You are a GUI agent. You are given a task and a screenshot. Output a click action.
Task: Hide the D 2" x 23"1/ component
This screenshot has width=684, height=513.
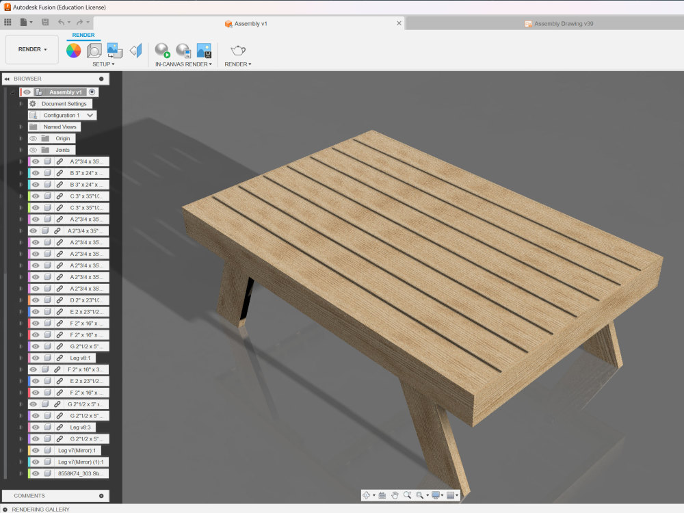pyautogui.click(x=36, y=300)
